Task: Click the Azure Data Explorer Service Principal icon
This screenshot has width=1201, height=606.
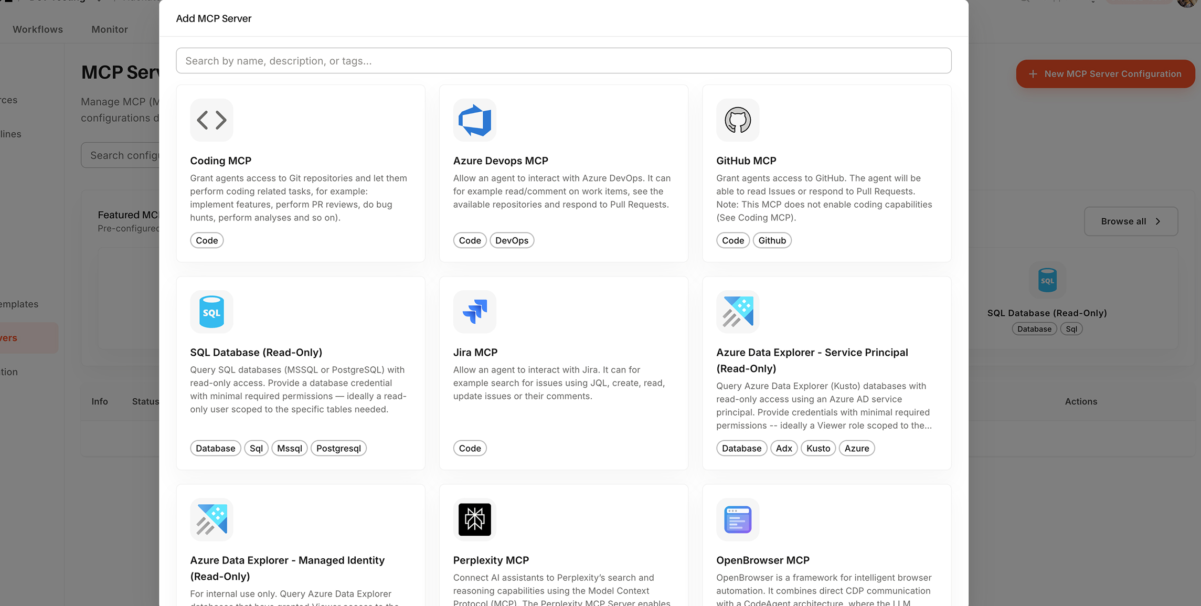Action: [738, 312]
